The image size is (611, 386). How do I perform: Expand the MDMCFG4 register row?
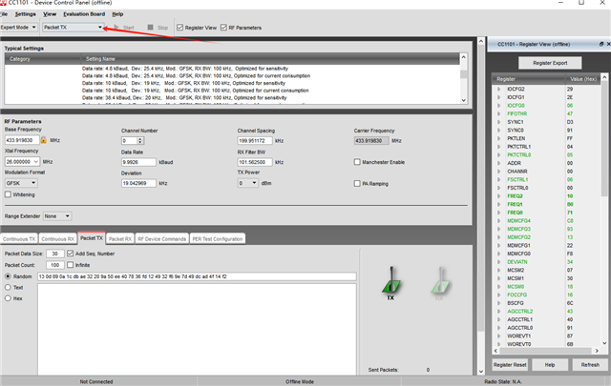coord(498,220)
